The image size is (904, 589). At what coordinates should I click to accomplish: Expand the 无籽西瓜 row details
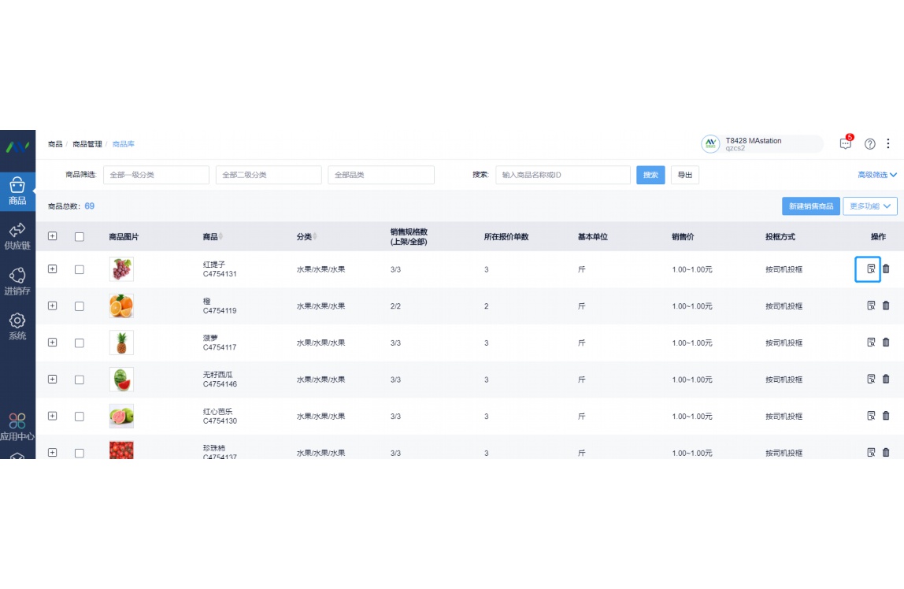[x=53, y=379]
